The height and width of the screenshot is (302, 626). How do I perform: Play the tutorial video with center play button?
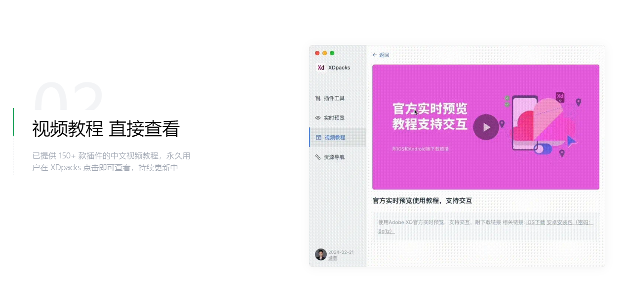486,127
